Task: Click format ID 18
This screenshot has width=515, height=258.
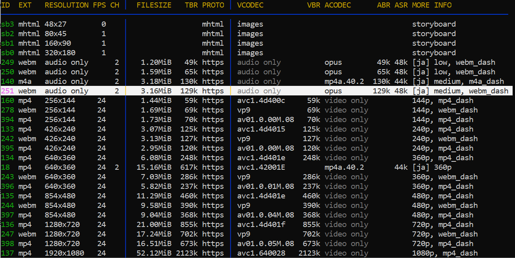Action: 6,167
